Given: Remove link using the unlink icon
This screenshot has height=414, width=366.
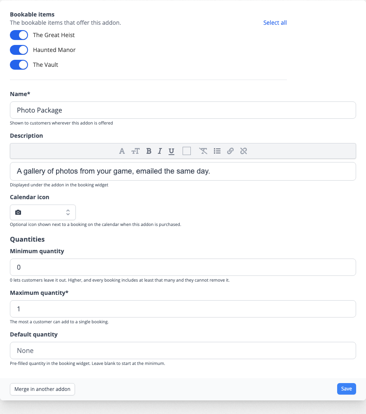Looking at the screenshot, I should (244, 151).
